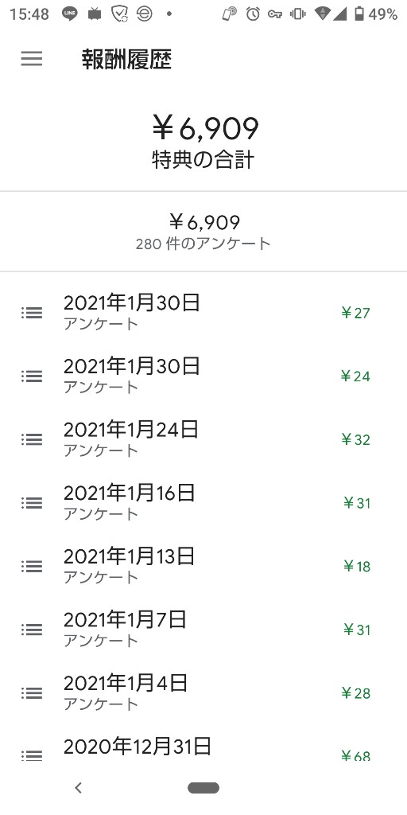This screenshot has height=815, width=407.
Task: Tap the home pill in navigation bar
Action: point(203,788)
